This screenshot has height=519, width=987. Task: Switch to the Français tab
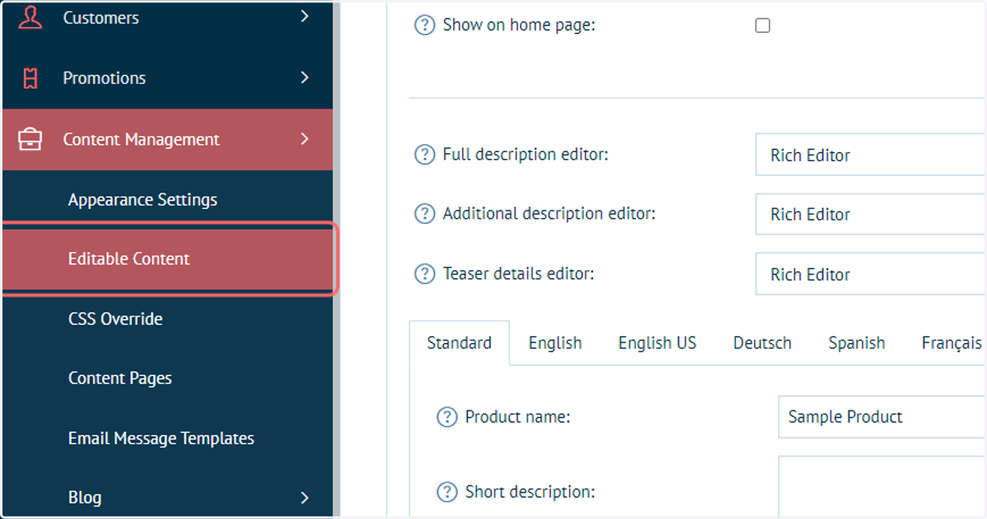pos(952,343)
